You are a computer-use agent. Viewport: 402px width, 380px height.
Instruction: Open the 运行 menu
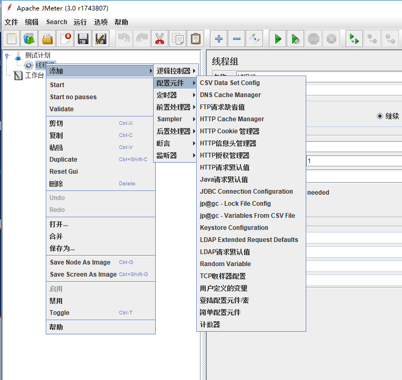click(x=80, y=22)
